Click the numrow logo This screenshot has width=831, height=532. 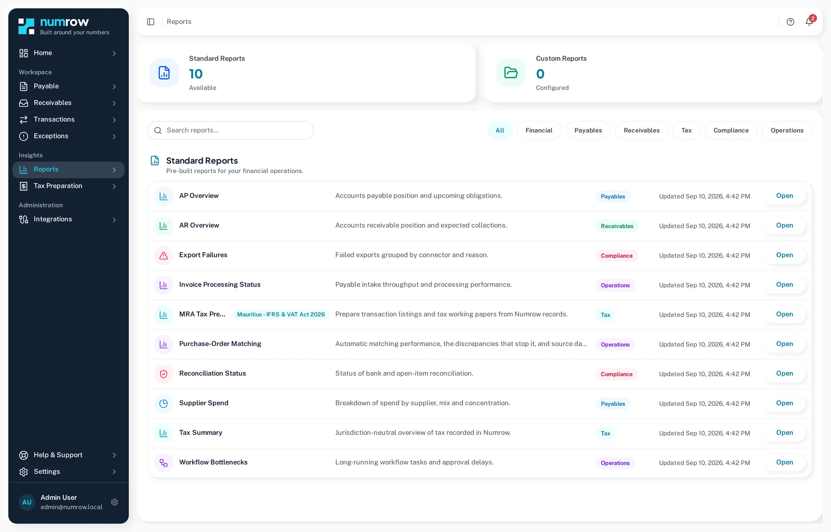tap(64, 26)
